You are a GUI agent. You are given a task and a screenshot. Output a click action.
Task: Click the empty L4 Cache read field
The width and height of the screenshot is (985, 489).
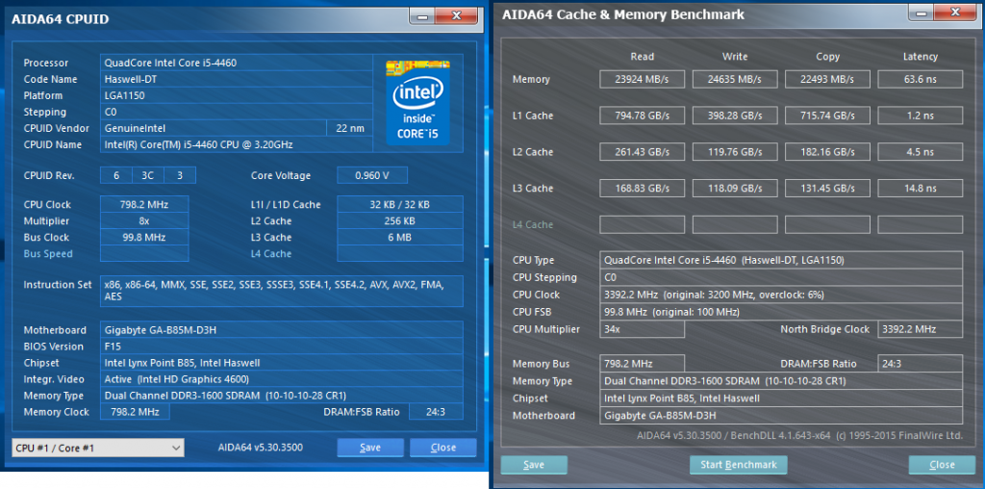point(642,225)
